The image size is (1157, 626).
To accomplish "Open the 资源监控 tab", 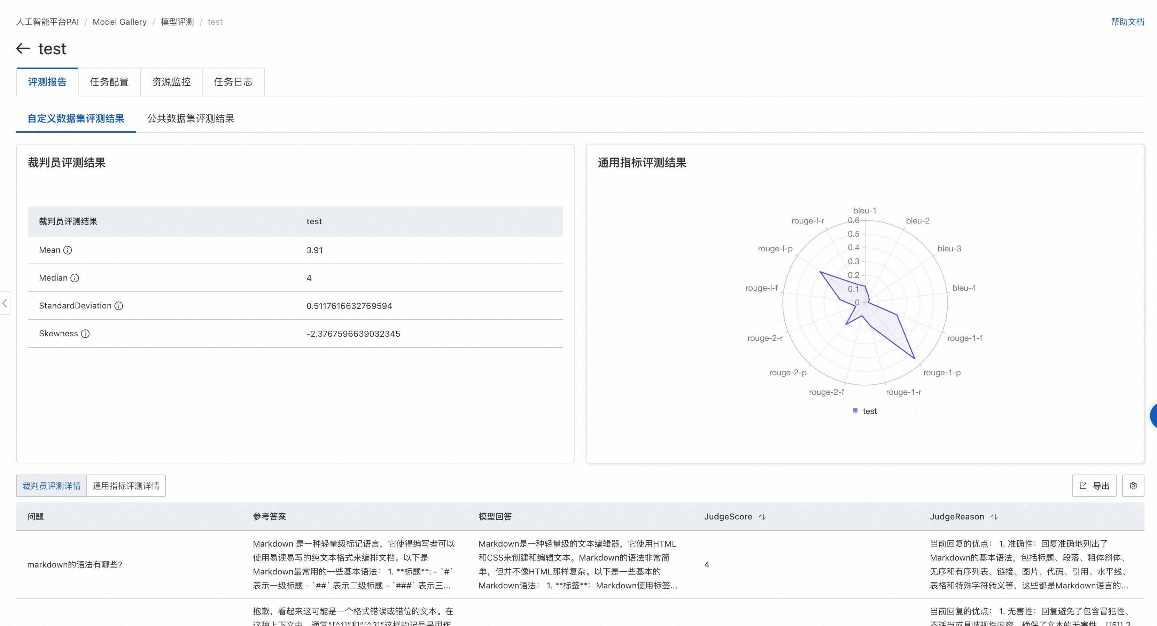I will pyautogui.click(x=171, y=82).
